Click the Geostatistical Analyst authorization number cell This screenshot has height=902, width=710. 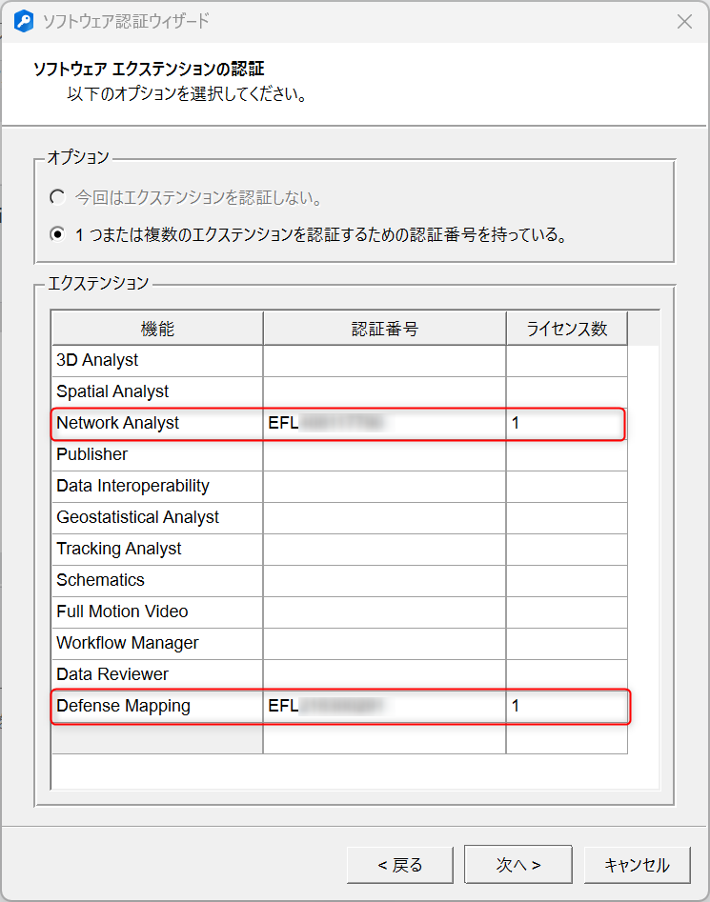click(384, 517)
